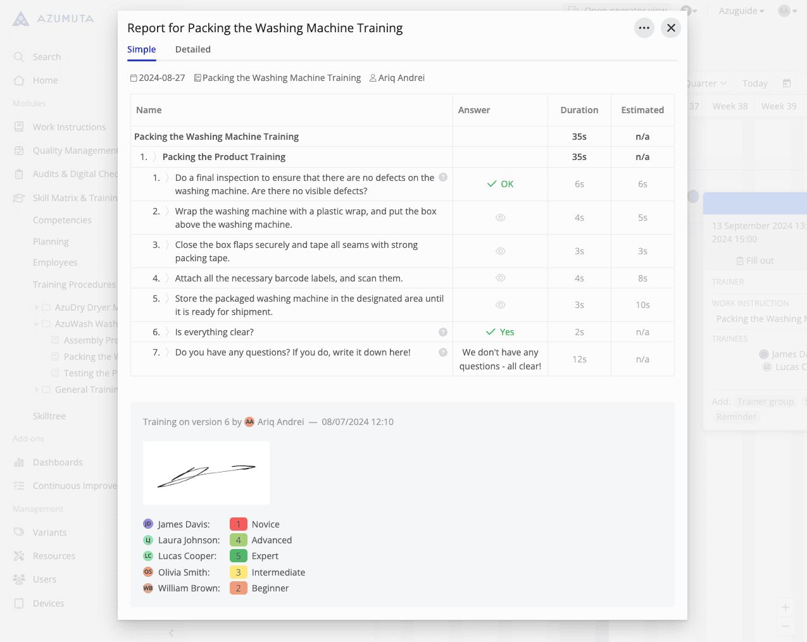Click the signature image thumbnail
This screenshot has height=642, width=807.
[206, 473]
